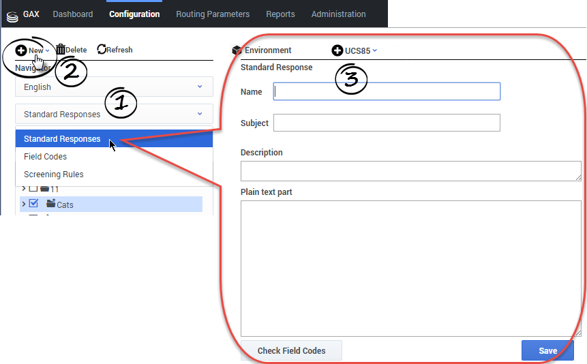Click the Check Field Codes button
The width and height of the screenshot is (587, 364).
[291, 350]
